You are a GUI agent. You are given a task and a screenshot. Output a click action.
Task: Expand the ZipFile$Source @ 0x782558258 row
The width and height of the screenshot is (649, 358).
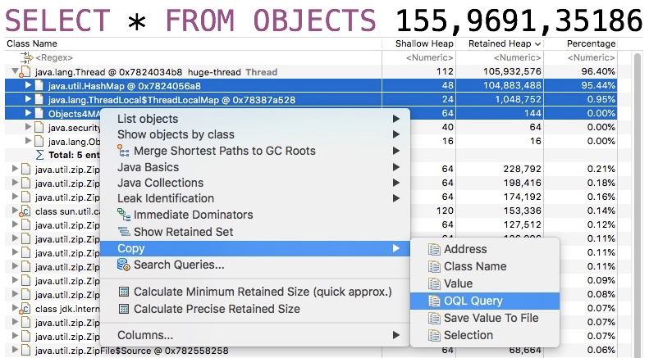click(x=15, y=350)
